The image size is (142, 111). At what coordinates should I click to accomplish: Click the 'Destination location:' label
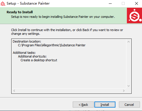[27, 41]
